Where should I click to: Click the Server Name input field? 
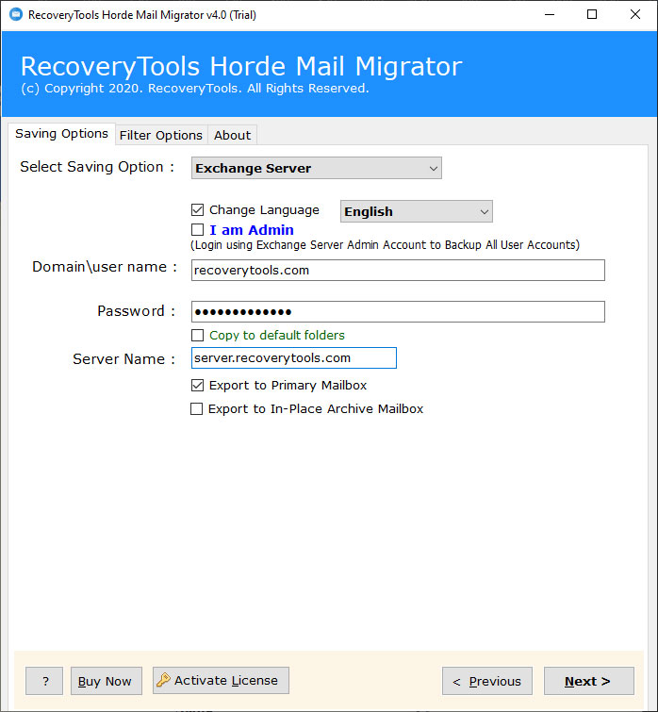point(294,357)
